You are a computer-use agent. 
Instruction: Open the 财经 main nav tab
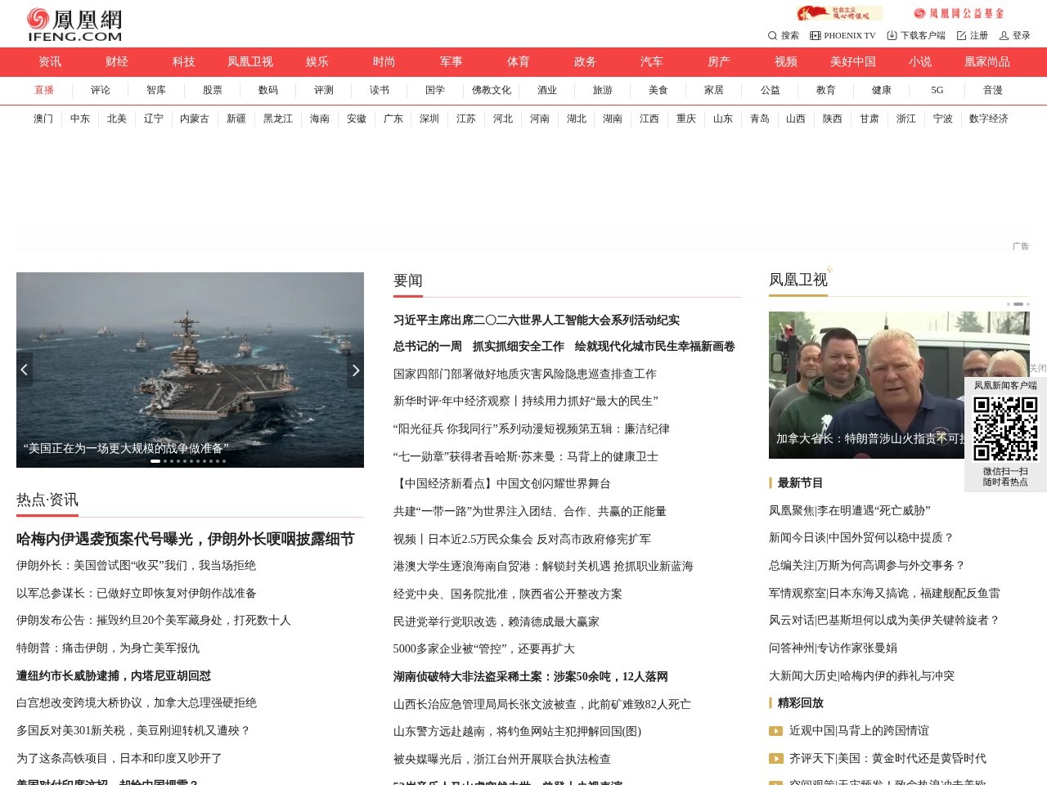pos(117,62)
